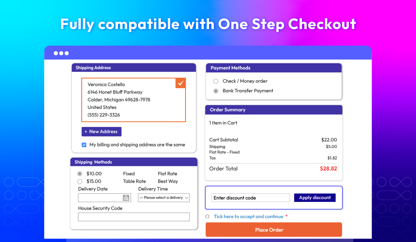Click the Delivery Time dropdown chevron
Viewport: 416px width, 242px height.
[x=187, y=198]
